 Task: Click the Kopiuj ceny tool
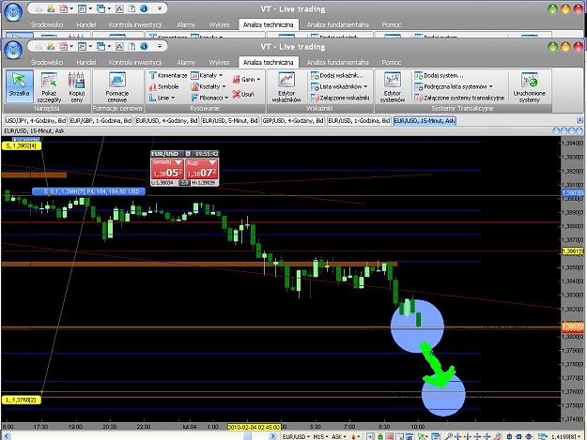pos(77,87)
